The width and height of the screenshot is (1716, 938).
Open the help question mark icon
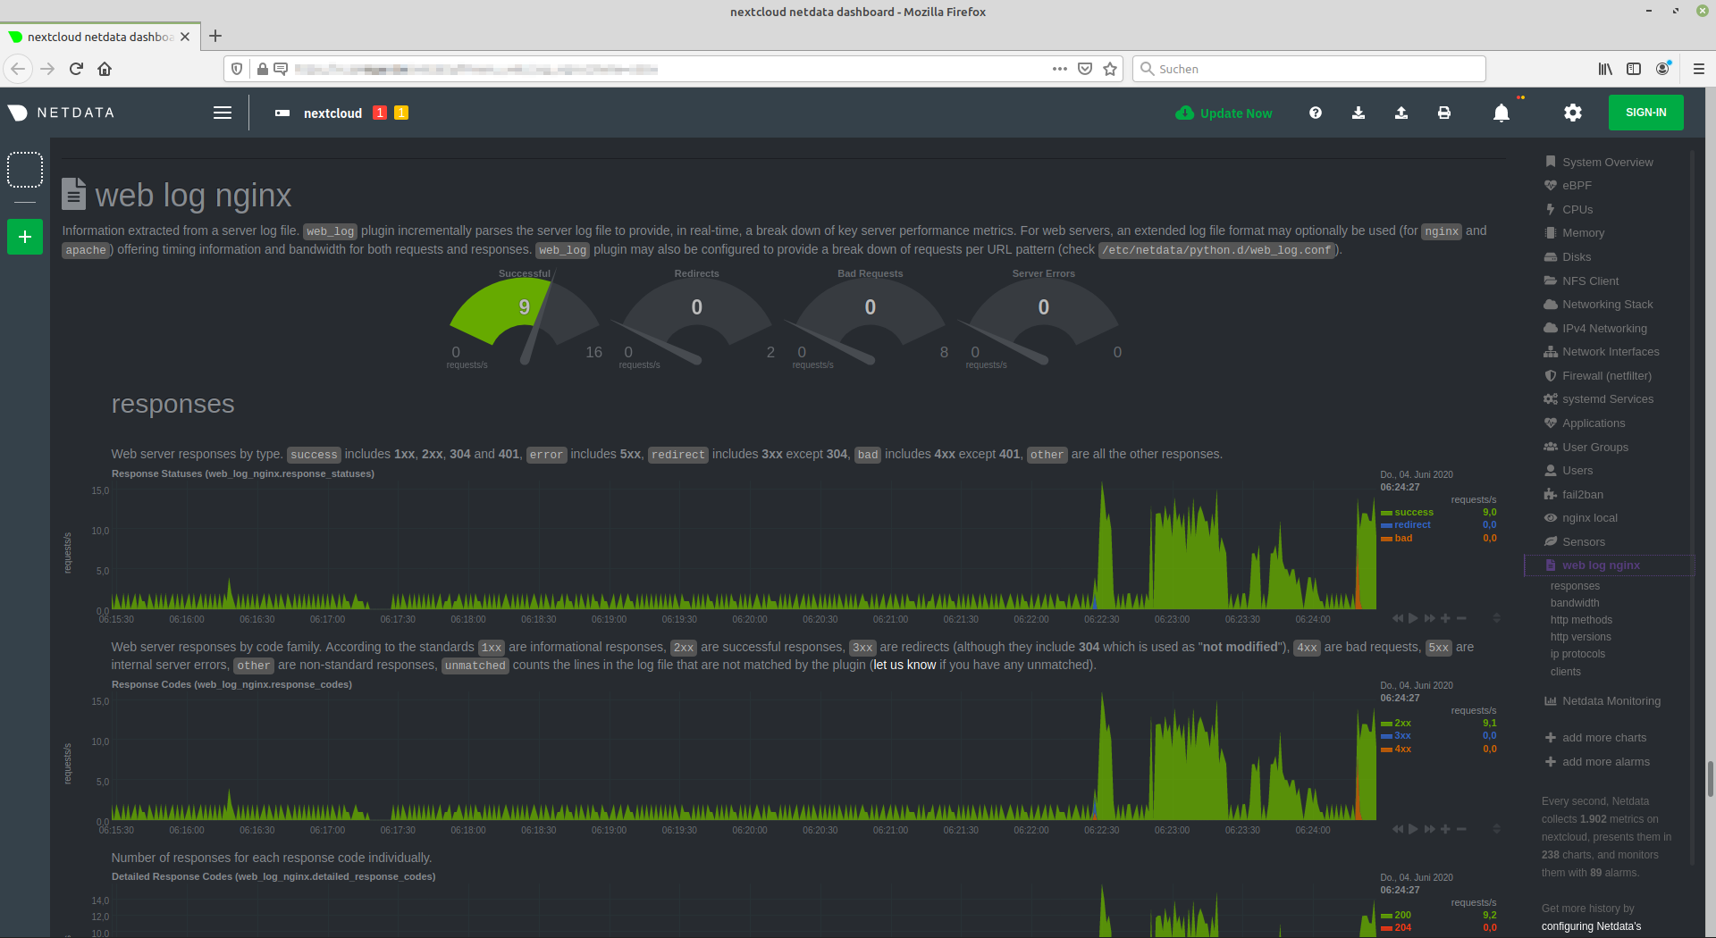[1316, 113]
